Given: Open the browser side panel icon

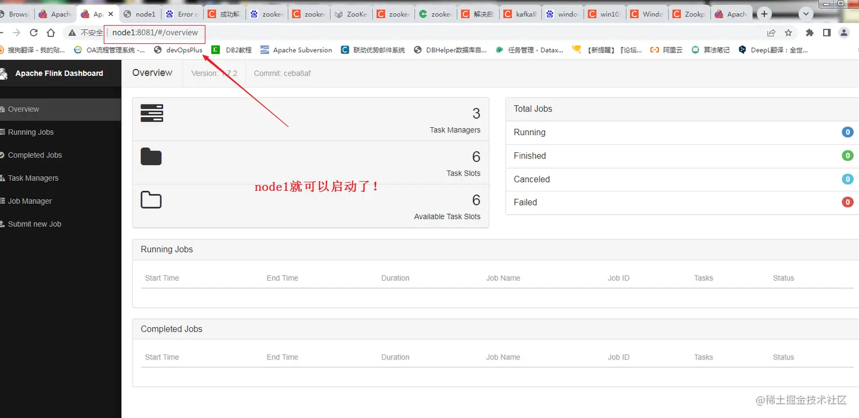Looking at the screenshot, I should 827,33.
